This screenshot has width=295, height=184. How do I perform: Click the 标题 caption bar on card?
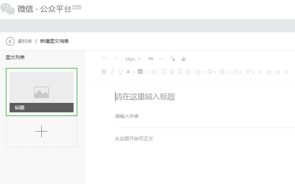pyautogui.click(x=42, y=108)
